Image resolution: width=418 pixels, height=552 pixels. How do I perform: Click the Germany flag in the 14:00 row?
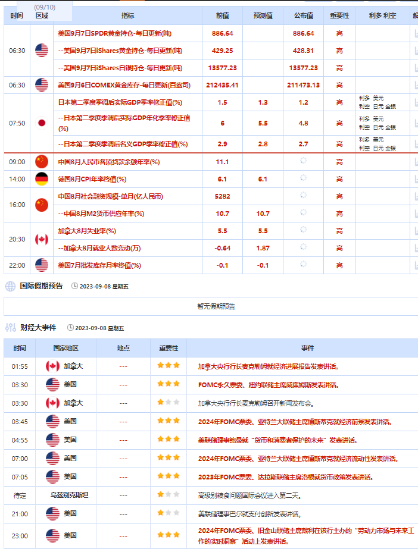[41, 179]
